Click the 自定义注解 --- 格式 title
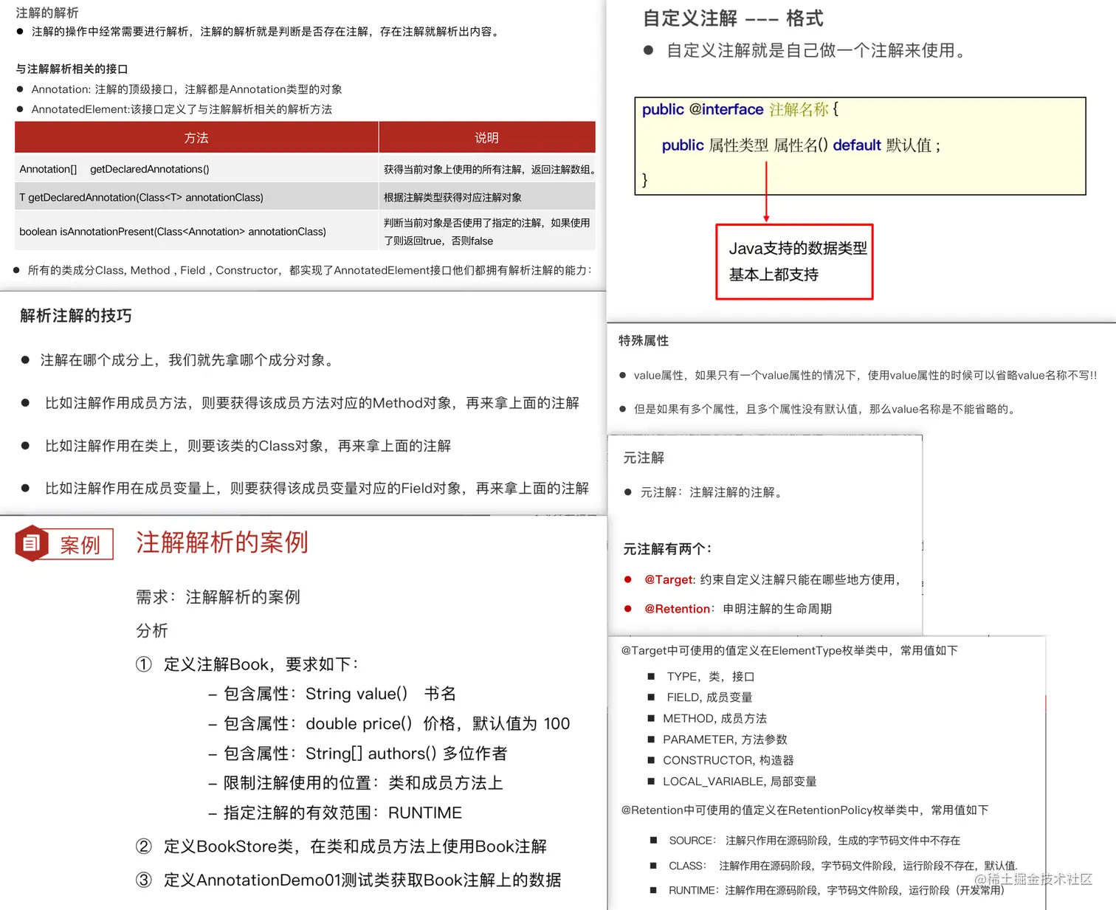This screenshot has height=910, width=1116. (x=733, y=18)
